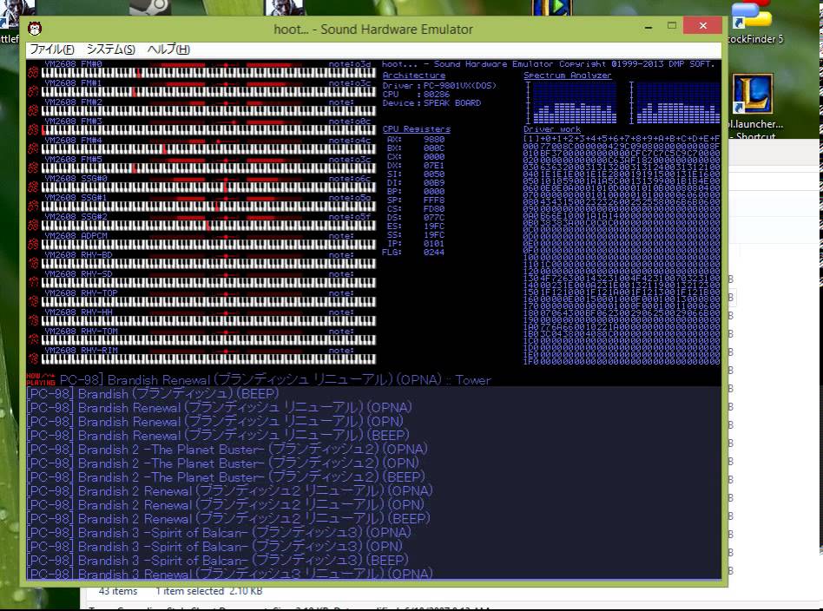The image size is (823, 611).
Task: Toggle the YM2608 RHY-BD channel icon
Action: tap(34, 263)
